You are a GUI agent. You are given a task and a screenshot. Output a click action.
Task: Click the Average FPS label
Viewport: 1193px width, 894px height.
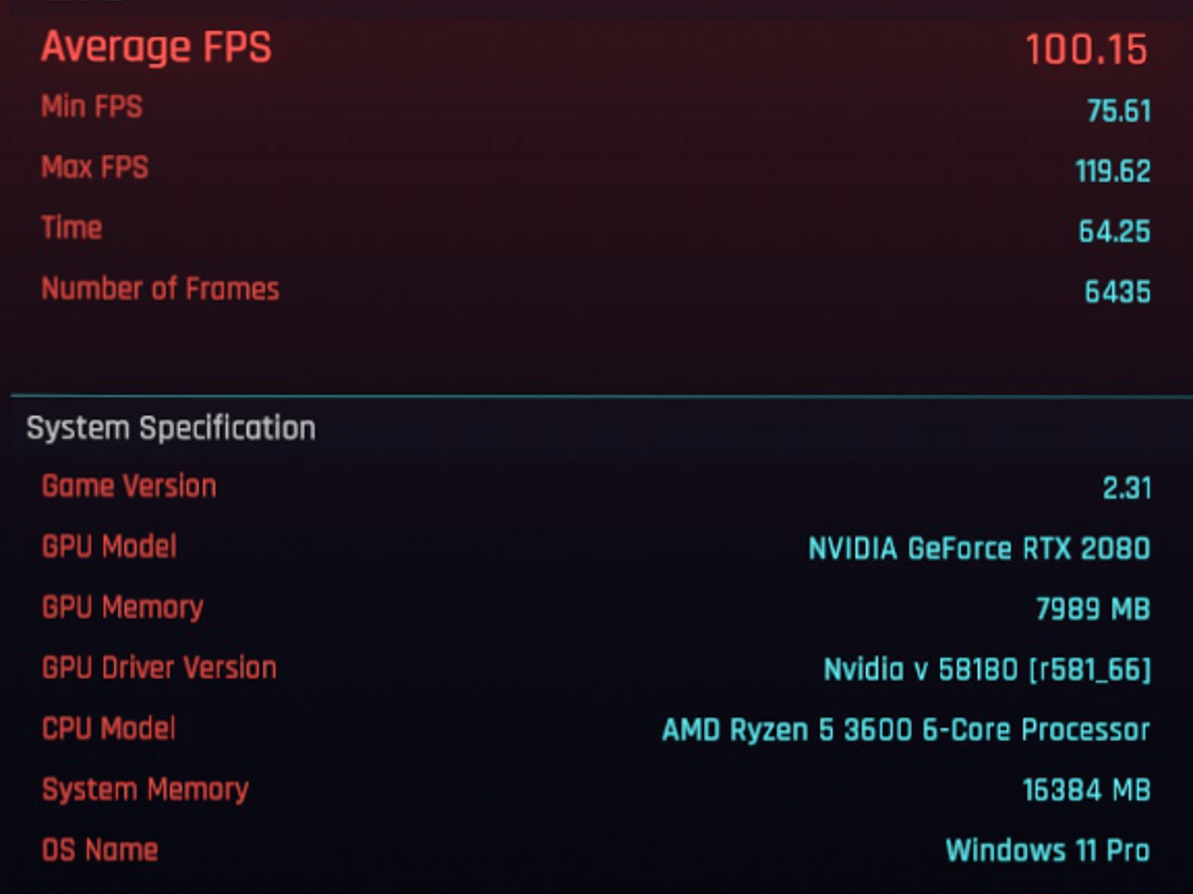tap(156, 47)
